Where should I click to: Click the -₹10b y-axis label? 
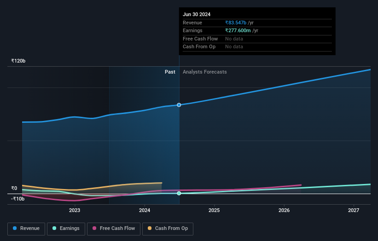17,199
